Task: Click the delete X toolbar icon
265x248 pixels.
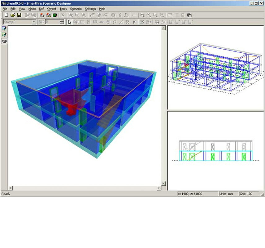Action: (63, 15)
